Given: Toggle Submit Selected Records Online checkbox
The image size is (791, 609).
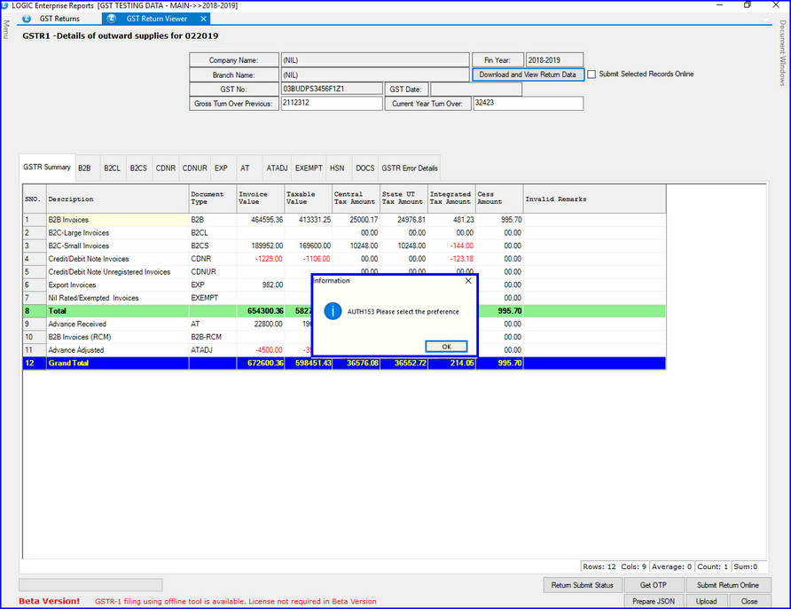Looking at the screenshot, I should (591, 74).
